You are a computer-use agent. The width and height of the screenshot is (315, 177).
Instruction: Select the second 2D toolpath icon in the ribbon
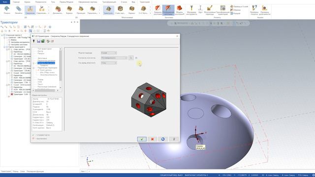(19, 10)
